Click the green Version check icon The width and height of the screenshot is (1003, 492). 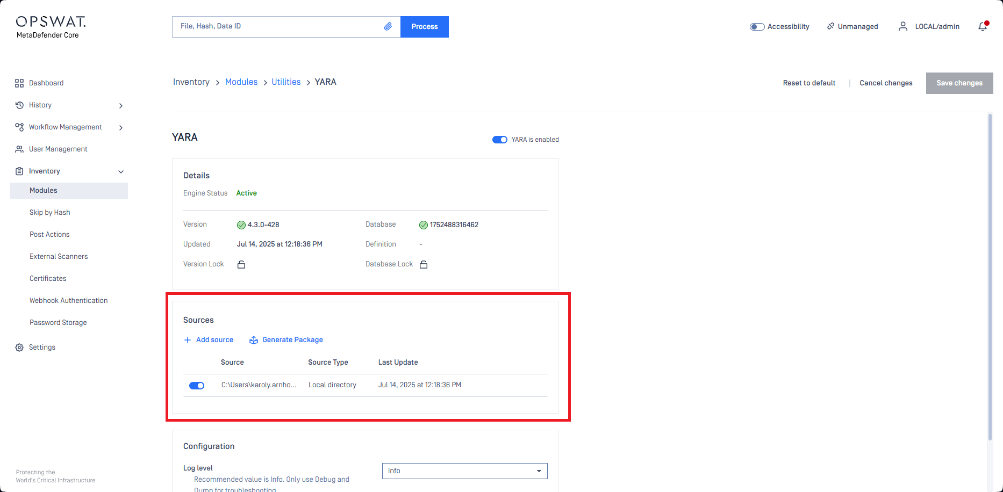(x=241, y=225)
